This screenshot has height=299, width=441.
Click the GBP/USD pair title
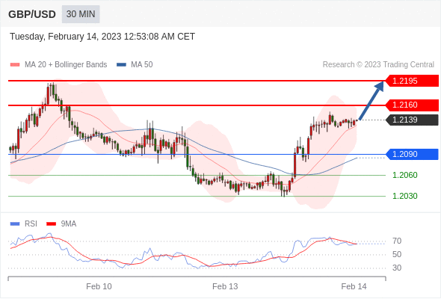pyautogui.click(x=32, y=14)
